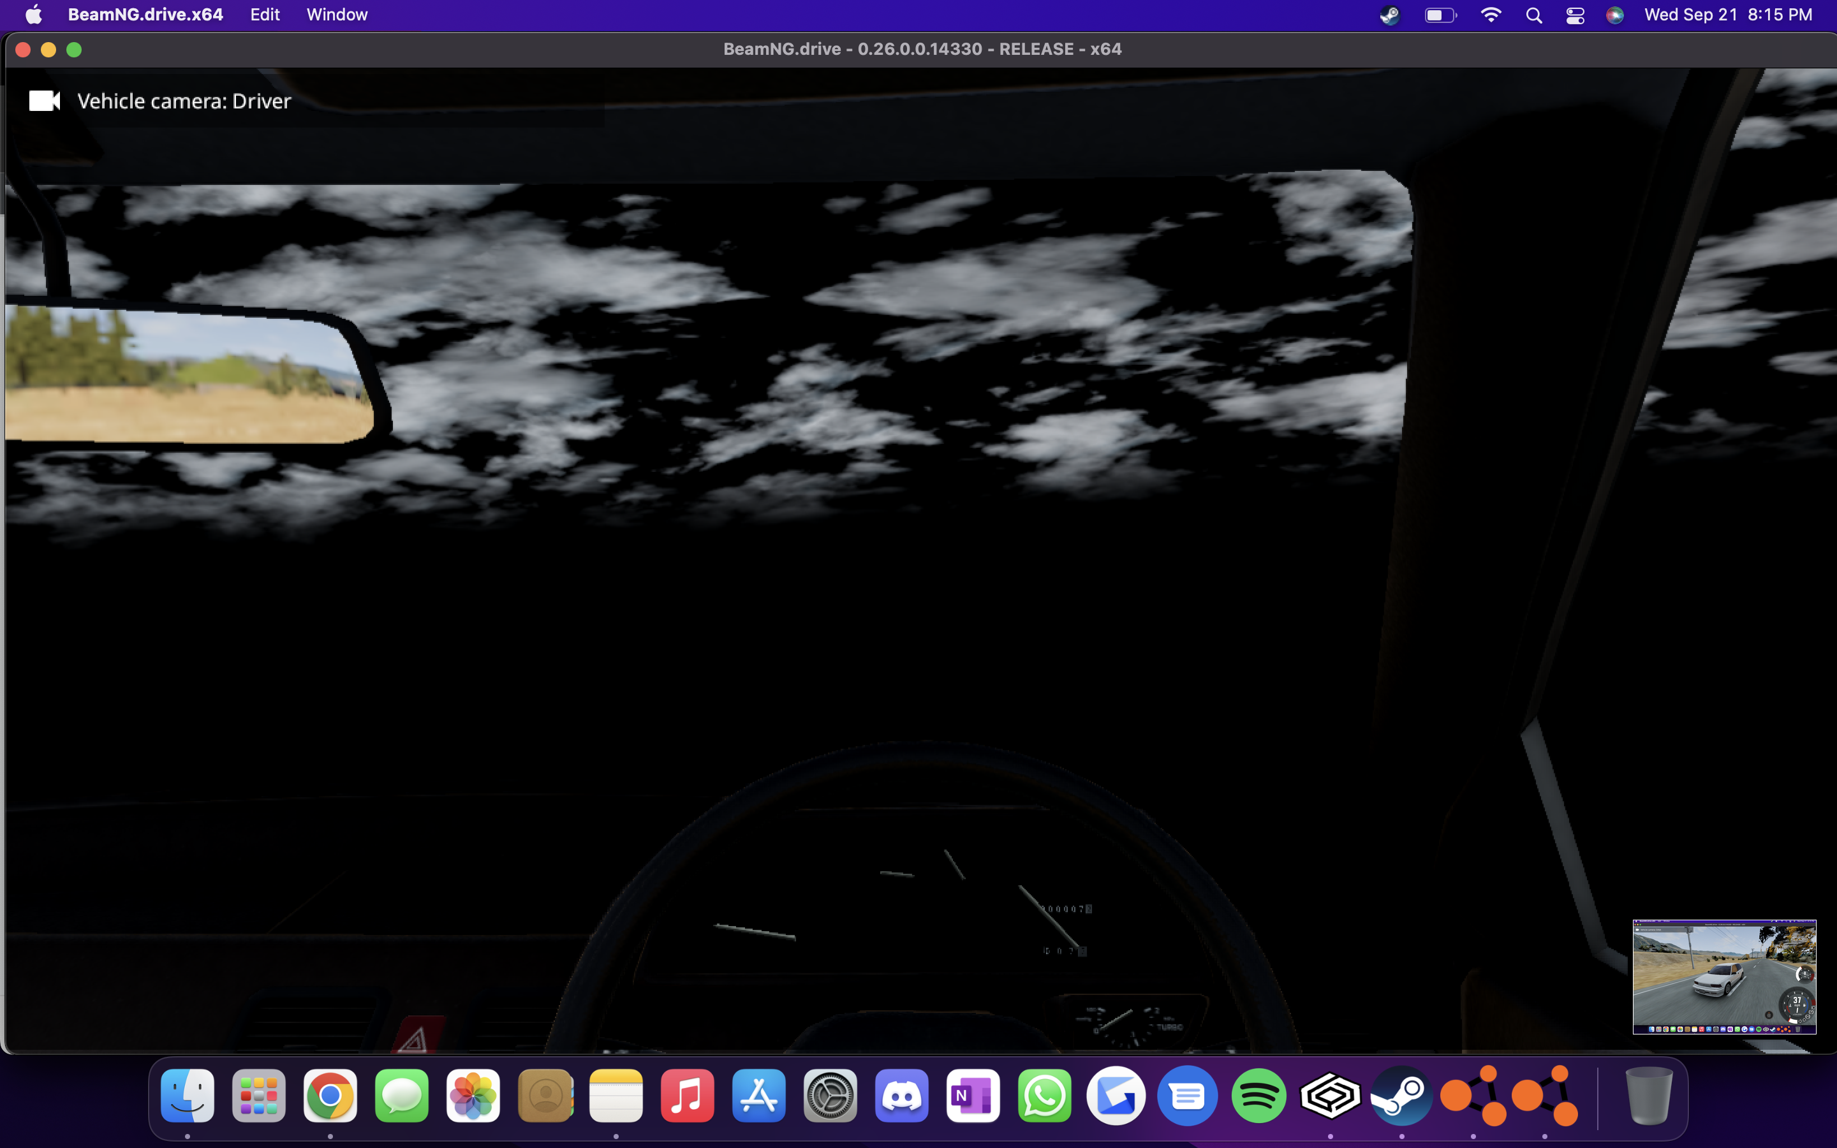Open Music from the dock
Viewport: 1837px width, 1148px height.
click(x=688, y=1096)
